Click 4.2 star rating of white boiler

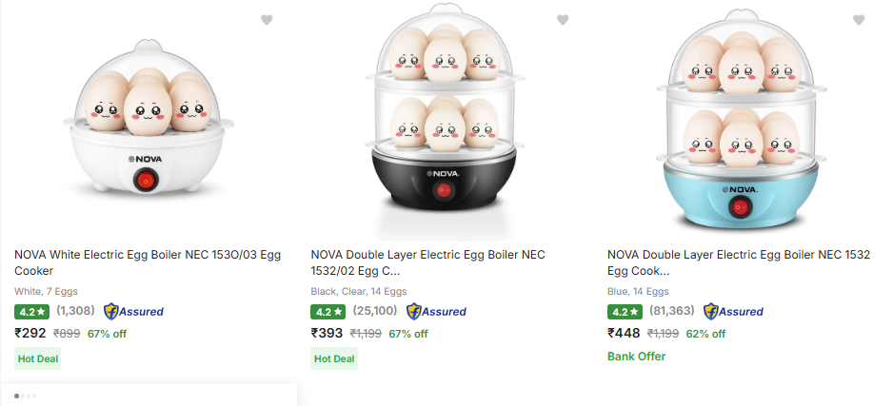tap(32, 311)
